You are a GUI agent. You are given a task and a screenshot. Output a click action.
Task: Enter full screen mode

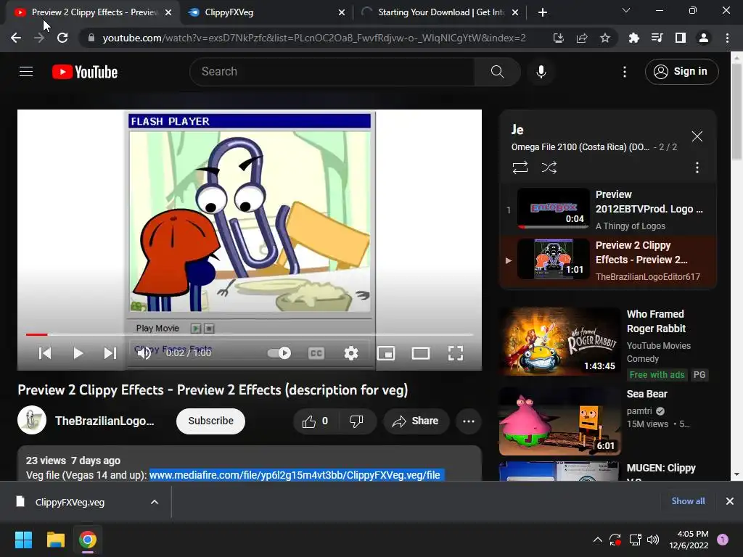click(456, 353)
